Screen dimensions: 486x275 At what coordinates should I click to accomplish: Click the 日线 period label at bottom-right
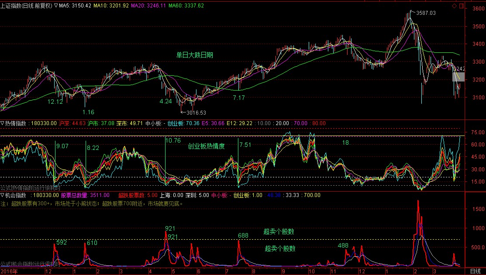click(476, 272)
